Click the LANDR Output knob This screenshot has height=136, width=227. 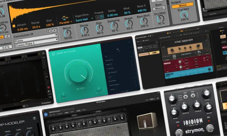[x=99, y=89]
